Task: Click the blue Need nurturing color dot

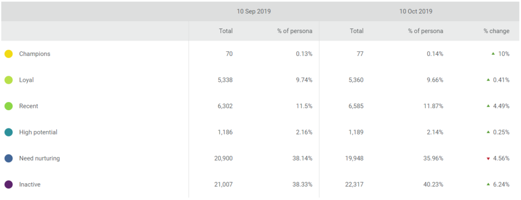Action: coord(9,158)
